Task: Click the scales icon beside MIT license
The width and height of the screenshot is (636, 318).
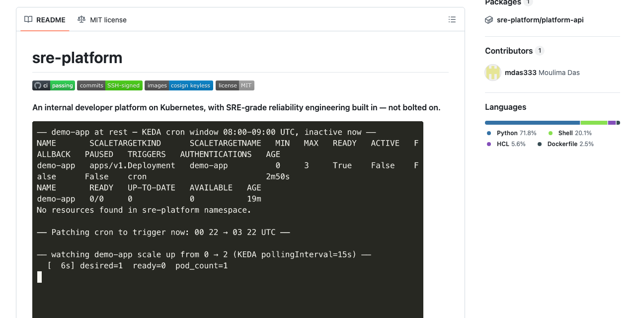Action: (x=81, y=19)
